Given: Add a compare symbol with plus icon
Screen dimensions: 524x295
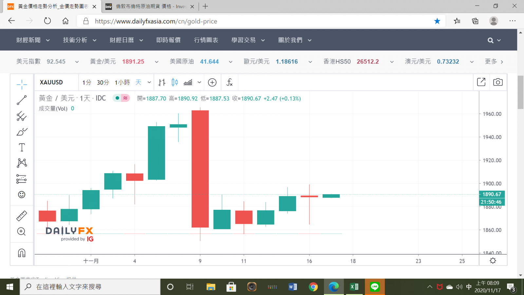Looking at the screenshot, I should click(x=212, y=82).
